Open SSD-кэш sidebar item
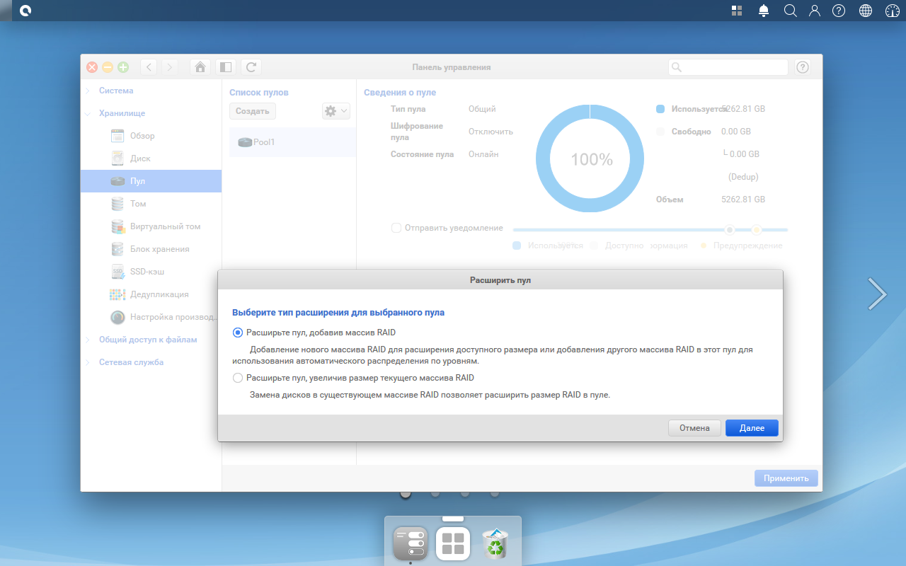 click(151, 272)
